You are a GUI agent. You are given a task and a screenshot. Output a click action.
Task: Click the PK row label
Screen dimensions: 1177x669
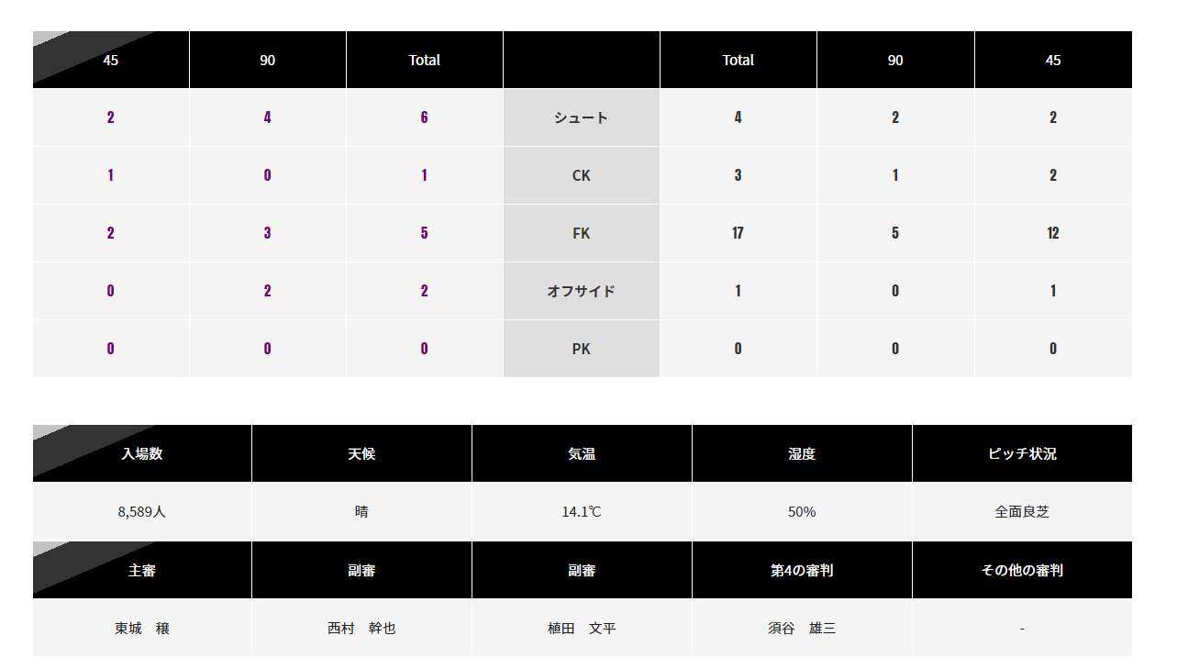click(x=581, y=349)
